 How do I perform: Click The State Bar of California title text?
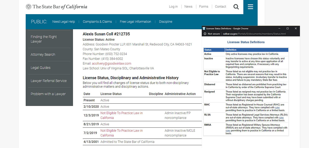click(x=60, y=7)
